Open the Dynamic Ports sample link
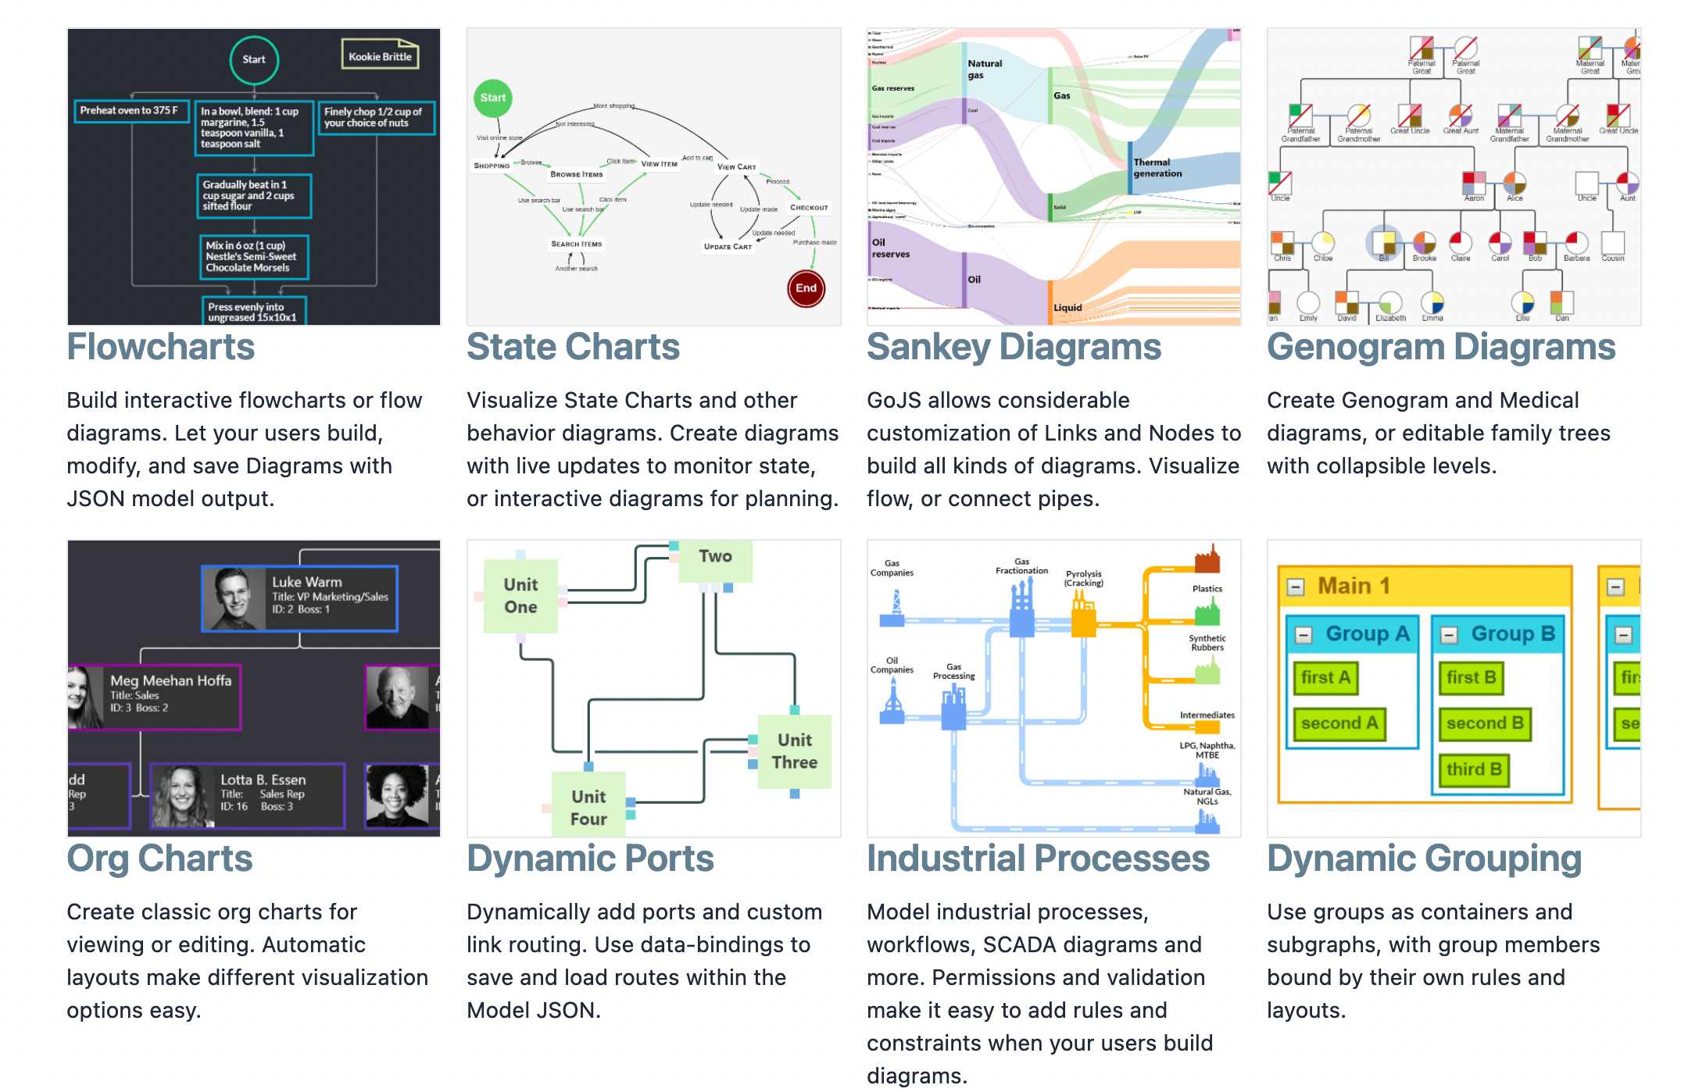 coord(590,858)
